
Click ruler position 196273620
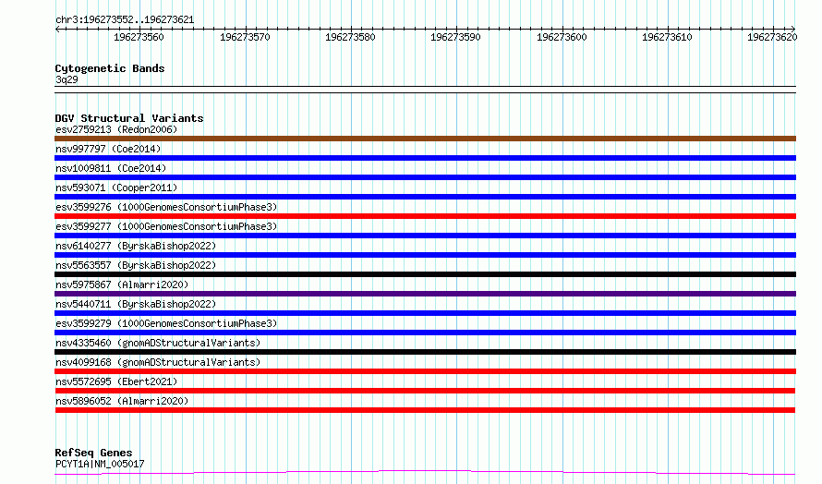click(772, 37)
